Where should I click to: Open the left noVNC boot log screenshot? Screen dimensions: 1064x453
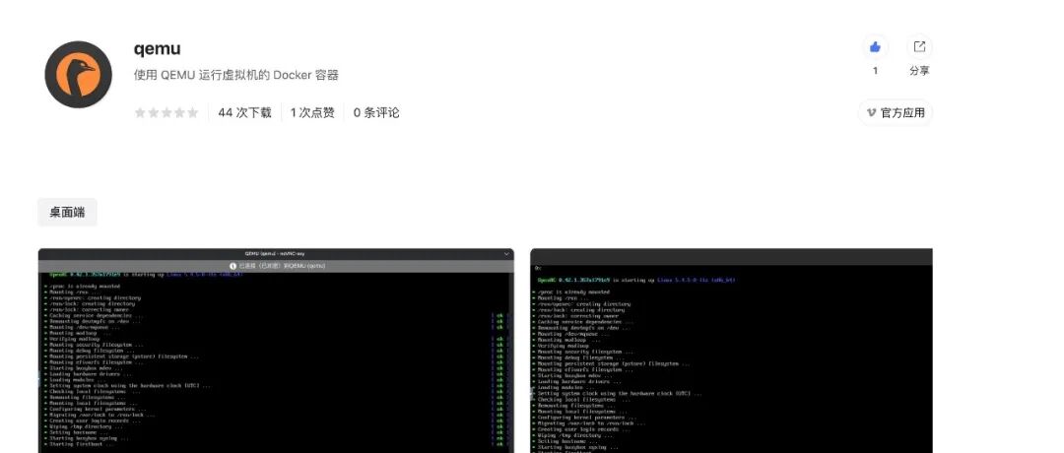point(276,351)
